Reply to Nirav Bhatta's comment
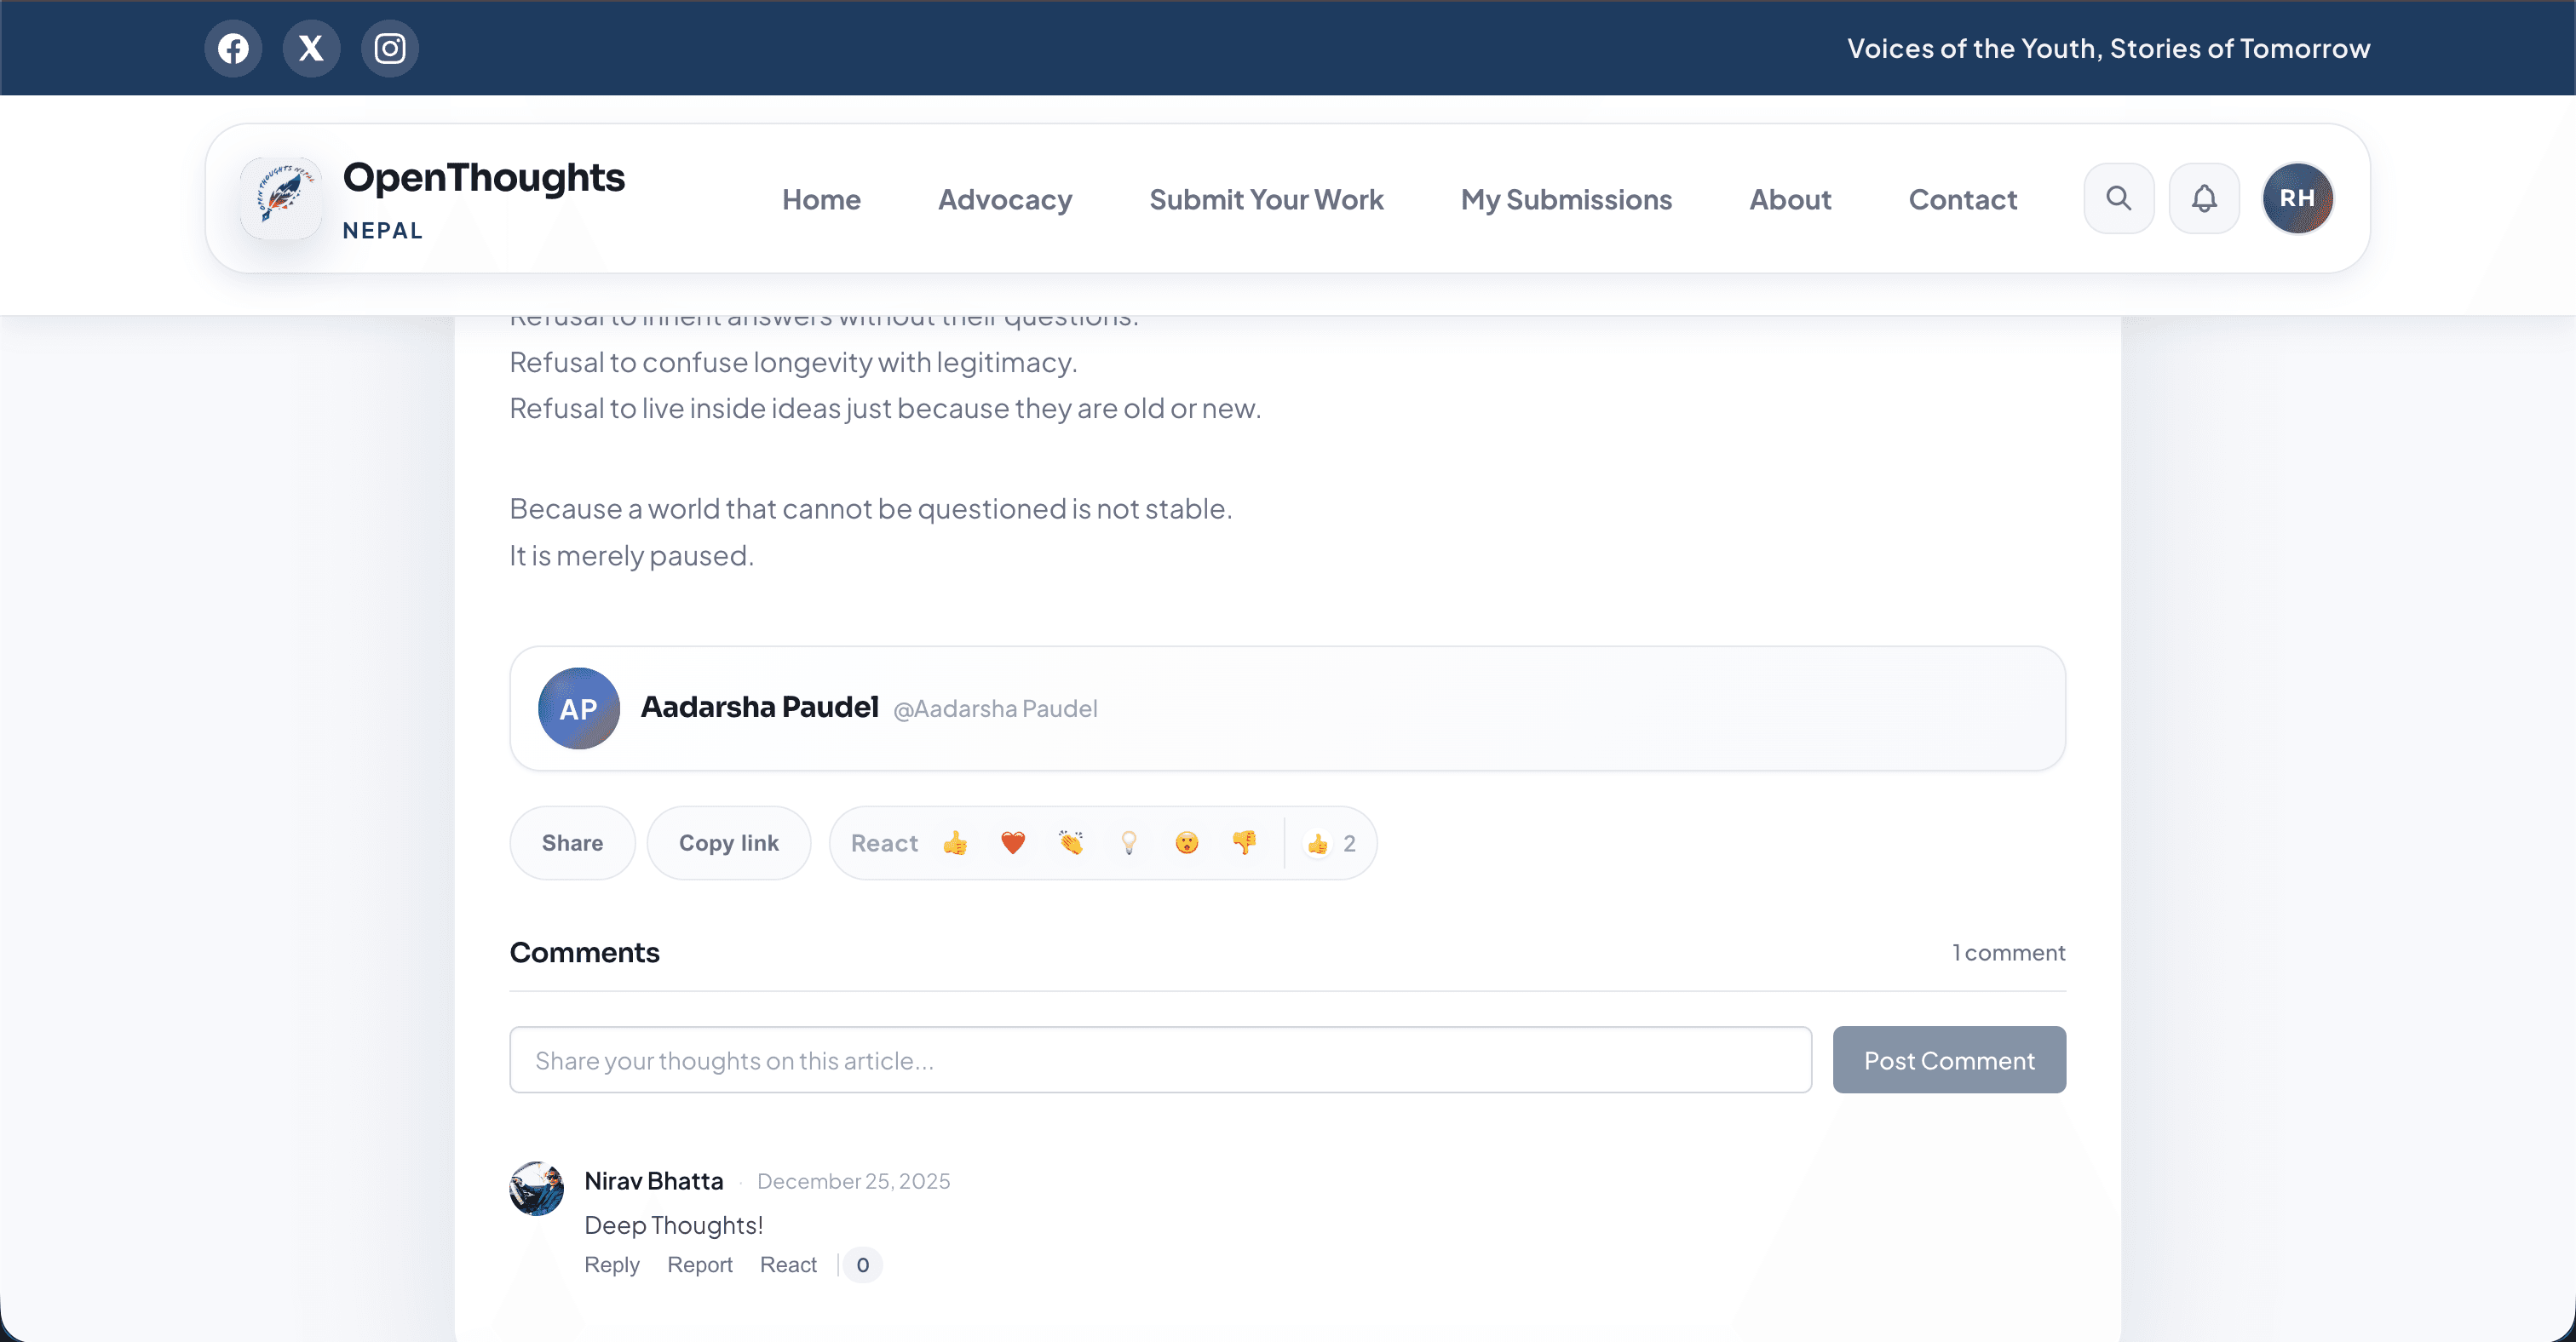The height and width of the screenshot is (1342, 2576). [x=612, y=1264]
